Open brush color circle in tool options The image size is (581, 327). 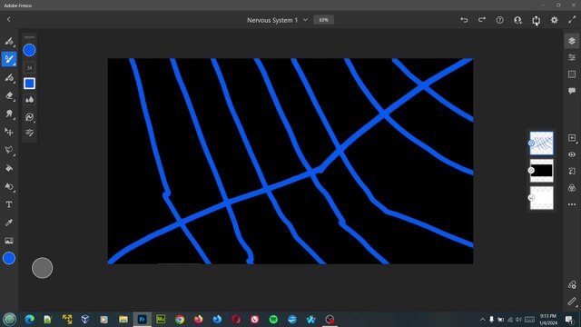point(29,50)
